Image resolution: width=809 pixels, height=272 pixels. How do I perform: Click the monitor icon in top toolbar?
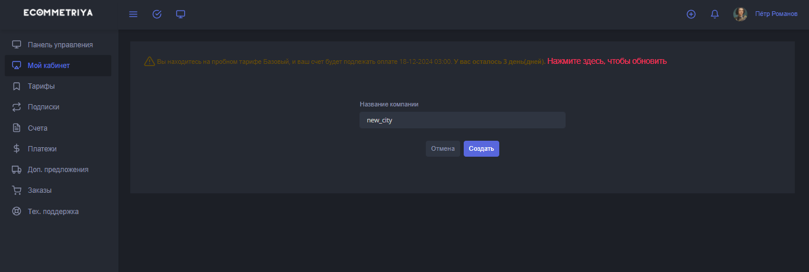coord(181,14)
